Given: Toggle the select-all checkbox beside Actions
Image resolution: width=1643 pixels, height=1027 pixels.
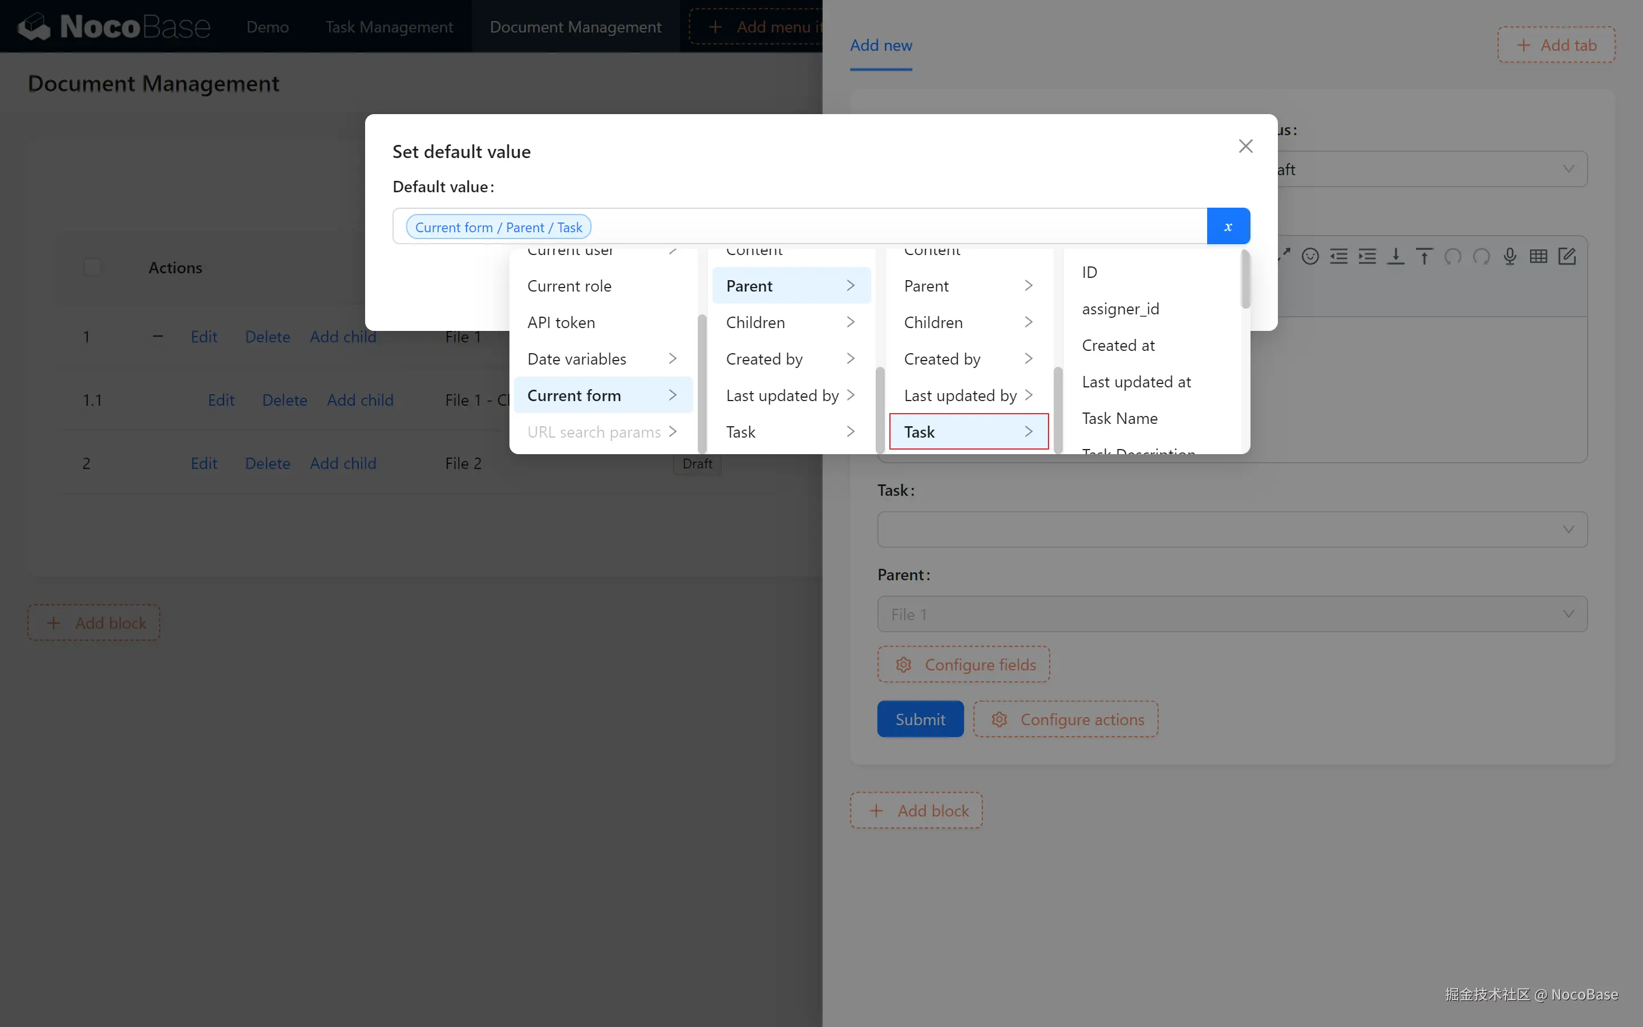Looking at the screenshot, I should [x=92, y=267].
